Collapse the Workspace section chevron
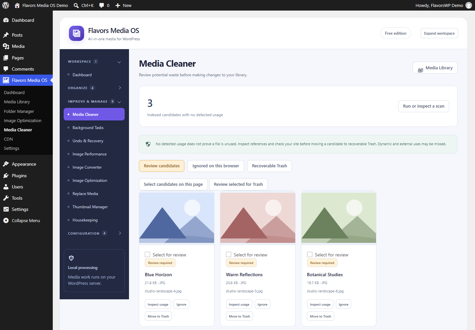The image size is (475, 330). point(119,62)
